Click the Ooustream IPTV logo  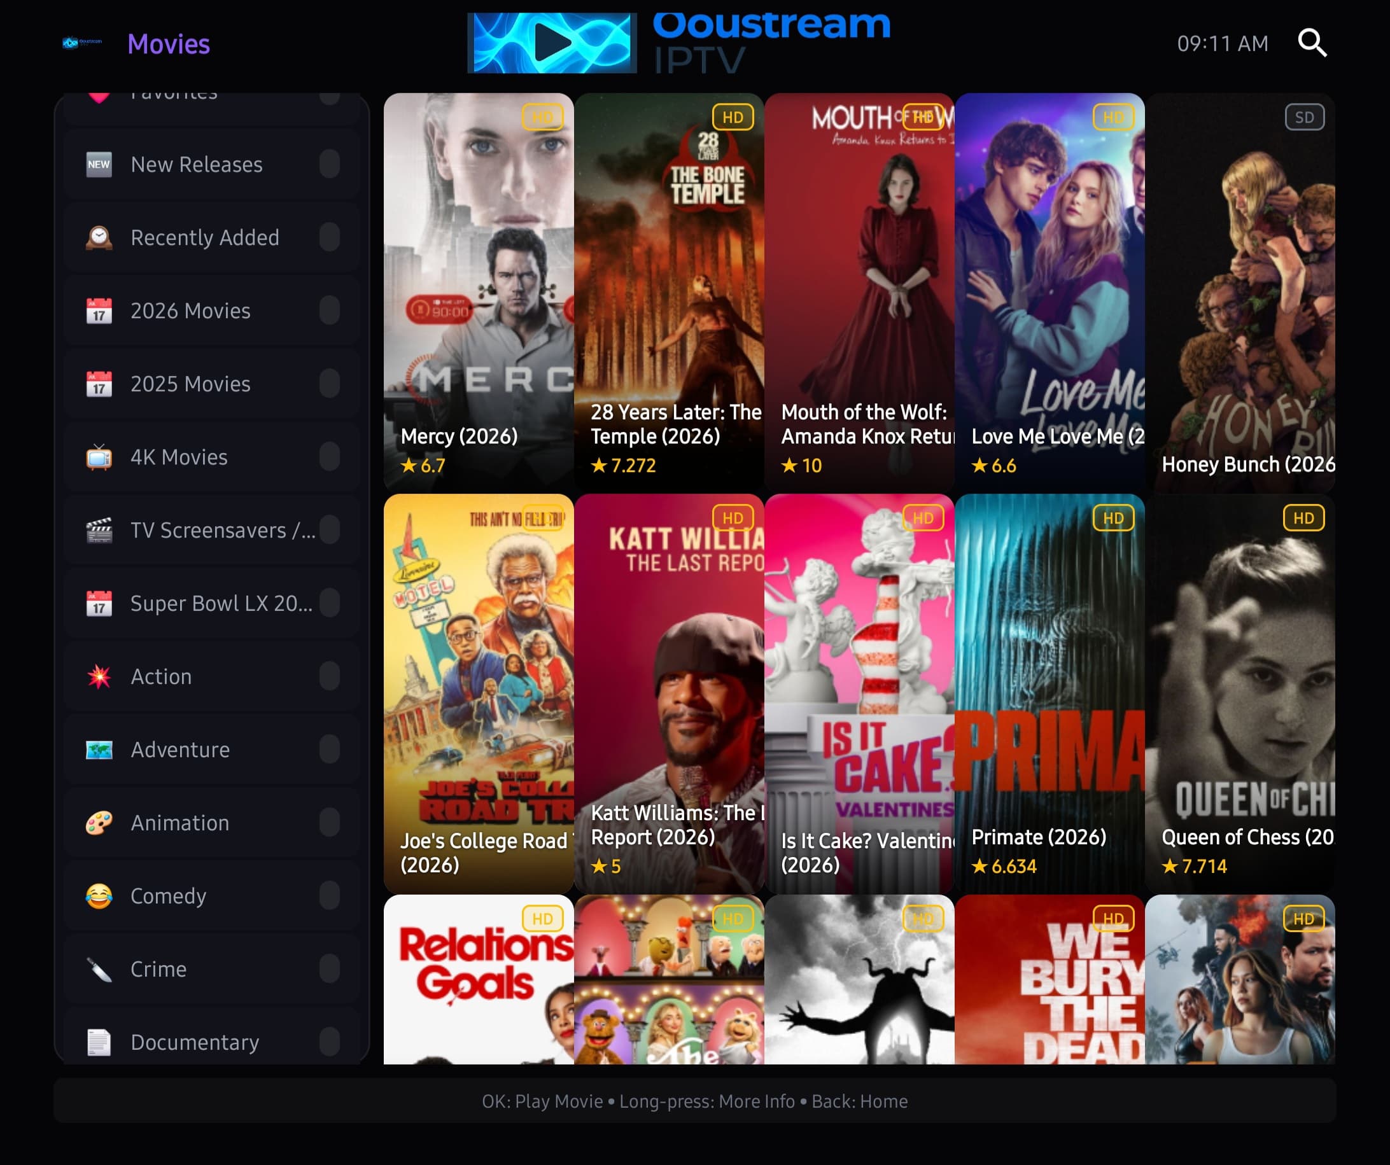point(682,42)
